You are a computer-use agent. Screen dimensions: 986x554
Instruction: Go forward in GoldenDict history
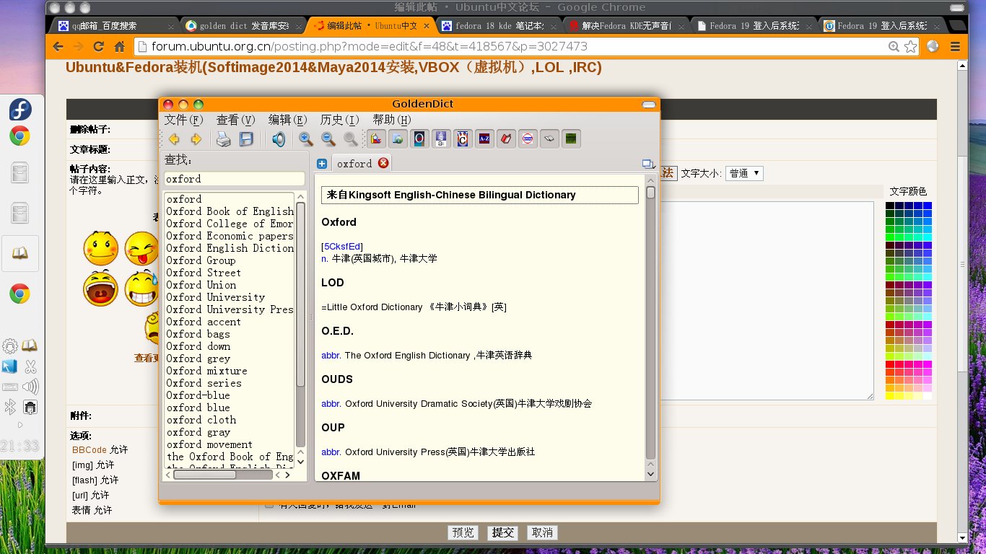[x=196, y=139]
